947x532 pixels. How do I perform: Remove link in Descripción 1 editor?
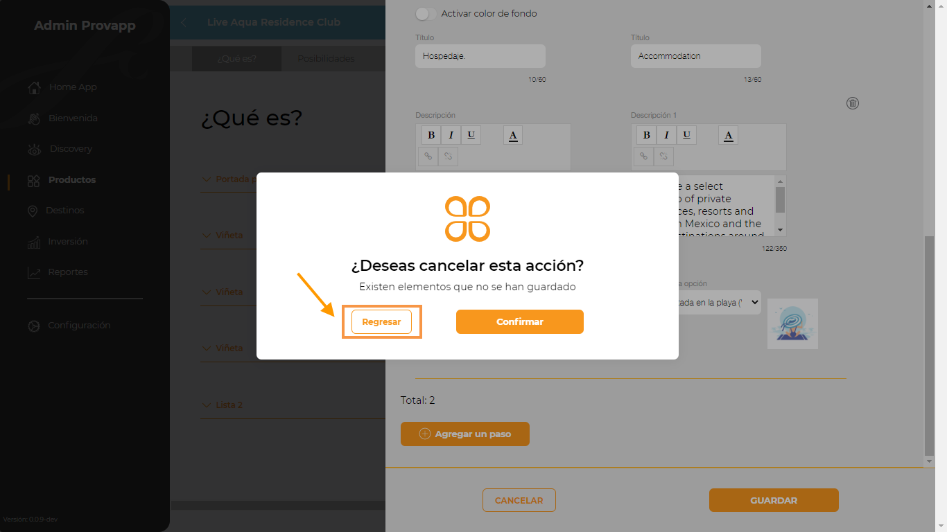pos(663,157)
